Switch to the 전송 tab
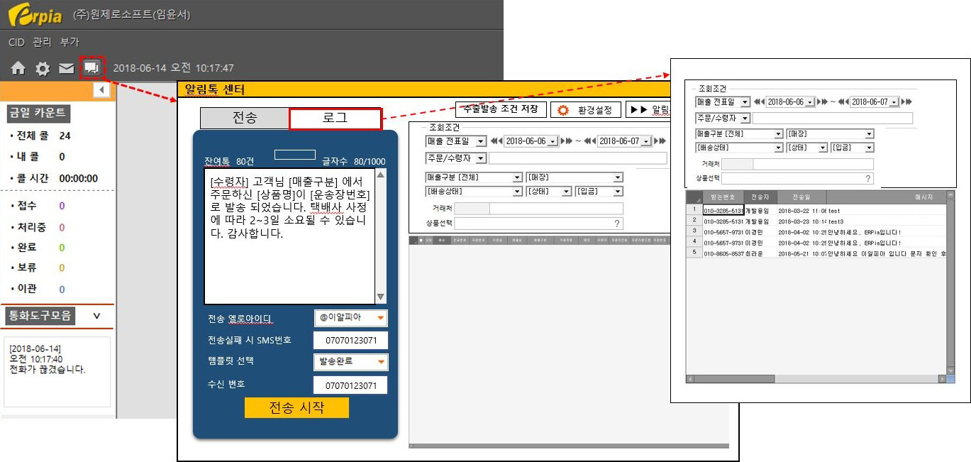 click(245, 118)
